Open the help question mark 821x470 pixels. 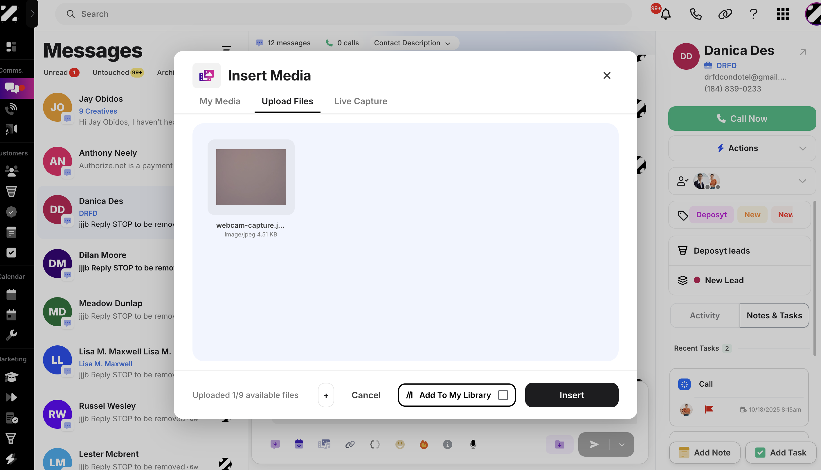point(754,14)
